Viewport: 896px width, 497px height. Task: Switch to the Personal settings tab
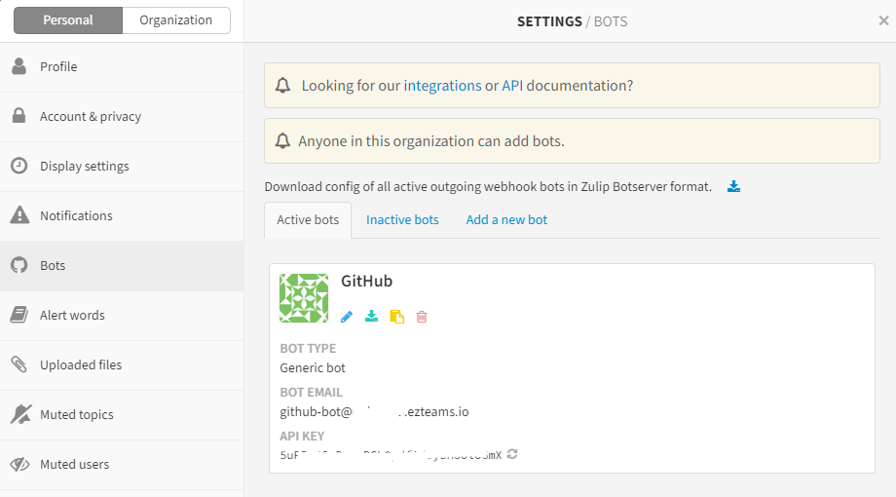68,20
